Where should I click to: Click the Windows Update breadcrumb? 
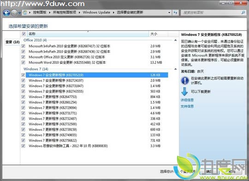point(96,12)
